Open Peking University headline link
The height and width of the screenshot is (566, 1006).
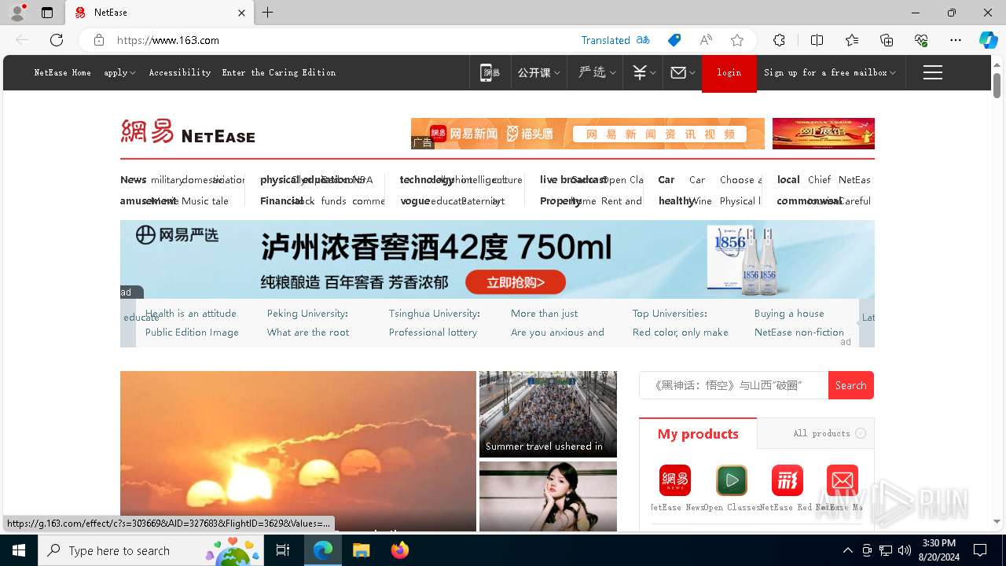point(307,313)
